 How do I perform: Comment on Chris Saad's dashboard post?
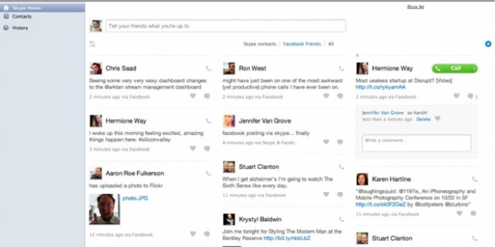207,96
